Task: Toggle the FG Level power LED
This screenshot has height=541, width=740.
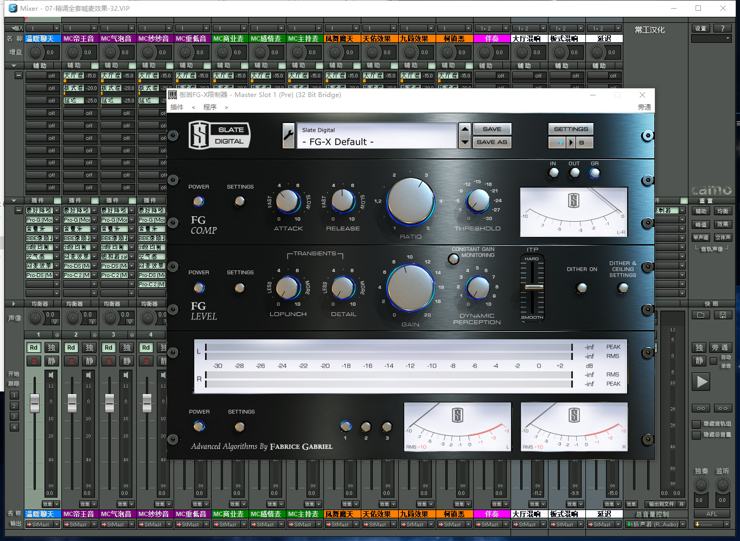Action: point(199,288)
